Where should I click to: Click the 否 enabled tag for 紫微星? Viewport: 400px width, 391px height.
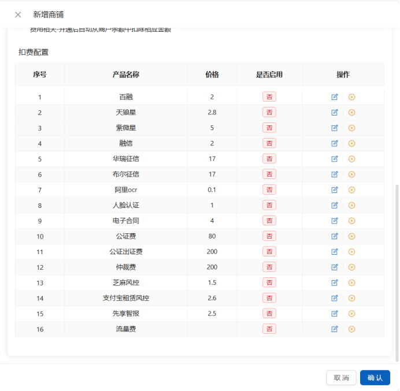click(269, 128)
